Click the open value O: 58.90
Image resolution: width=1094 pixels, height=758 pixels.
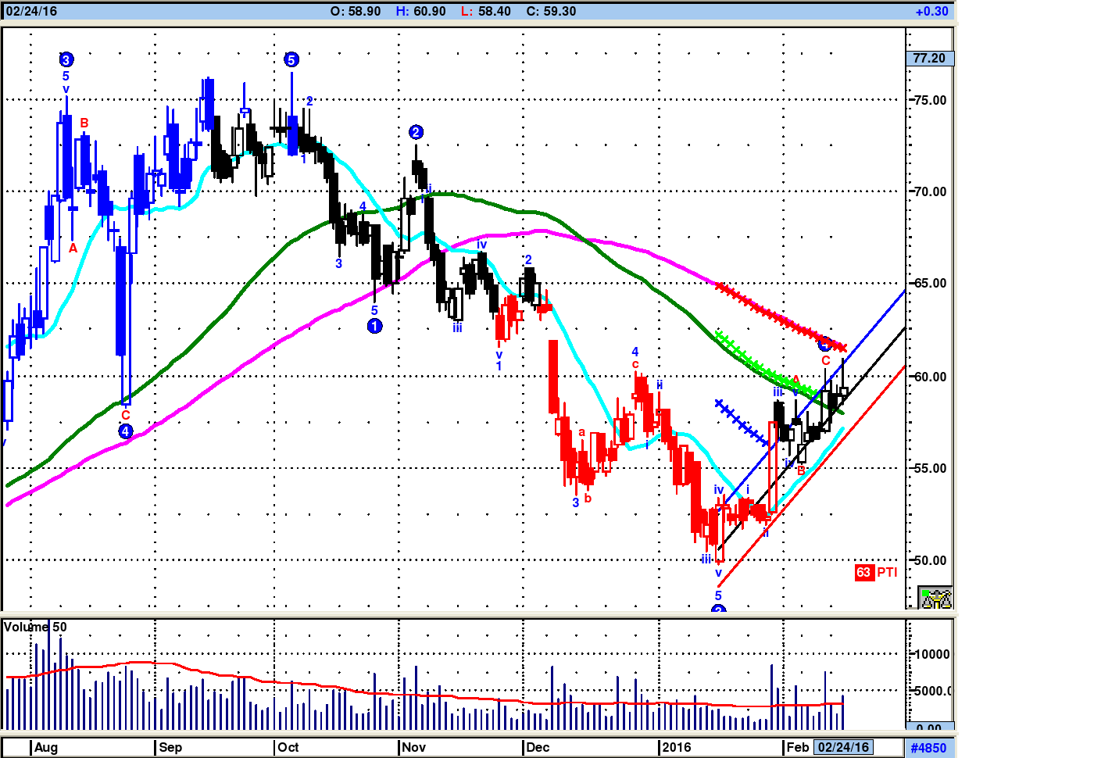point(356,11)
